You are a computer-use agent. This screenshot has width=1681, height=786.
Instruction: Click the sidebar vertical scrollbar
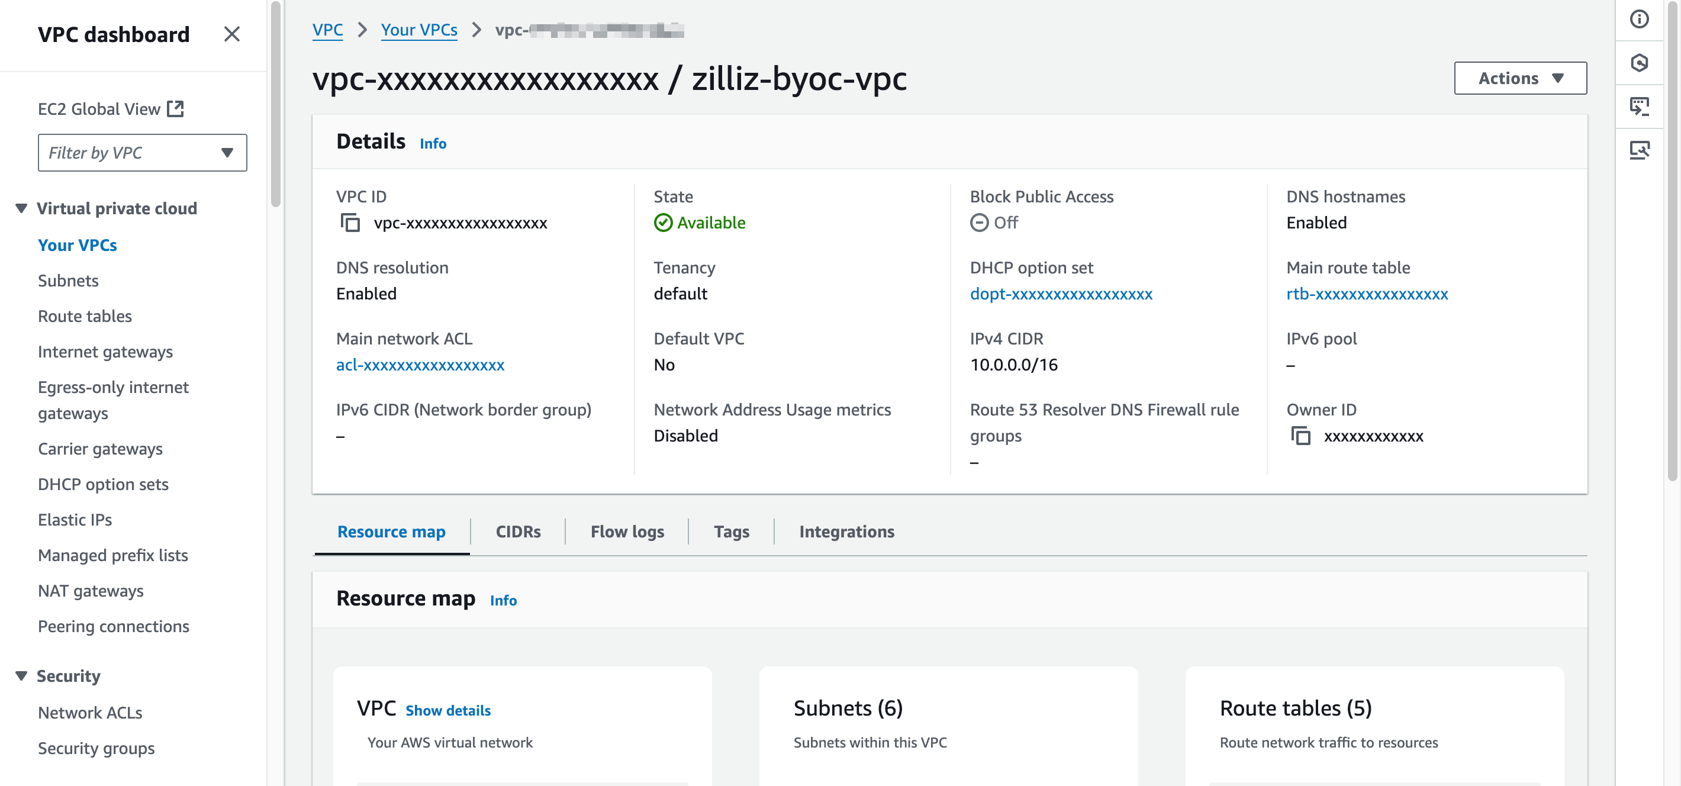(x=276, y=104)
